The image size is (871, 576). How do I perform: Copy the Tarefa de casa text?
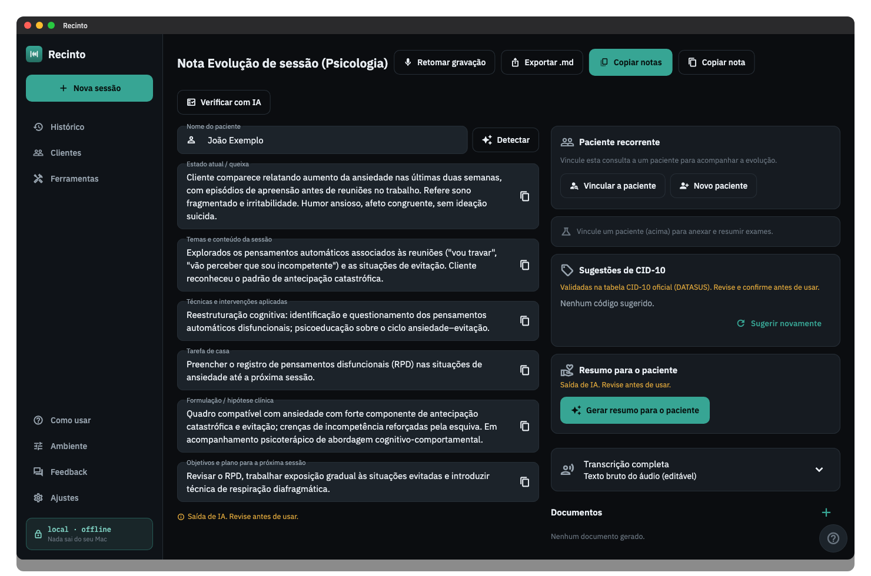point(524,370)
